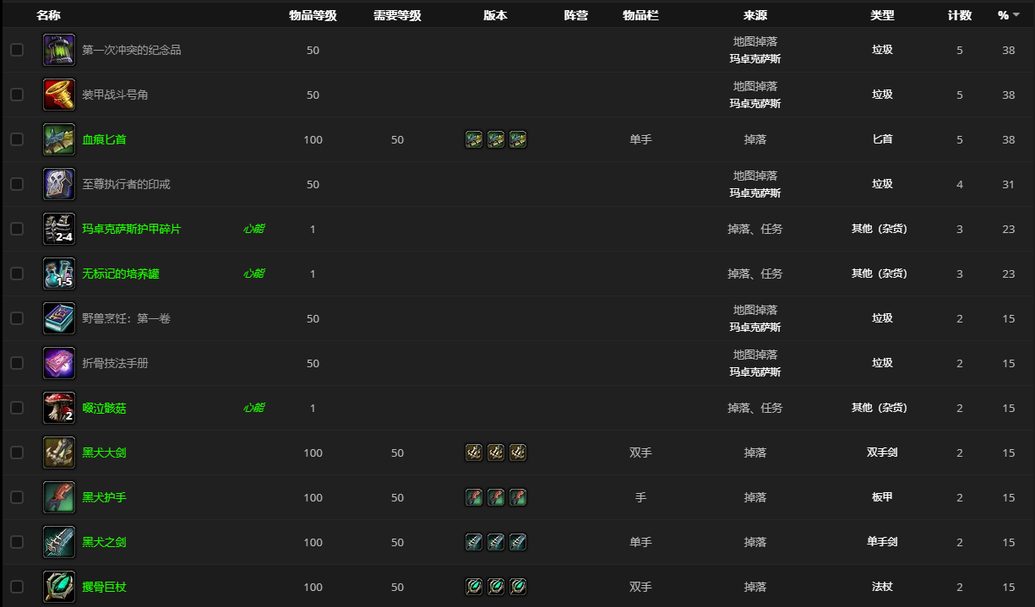This screenshot has width=1035, height=607.
Task: Click third version icon in 黑犬之剑 row
Action: [x=518, y=542]
